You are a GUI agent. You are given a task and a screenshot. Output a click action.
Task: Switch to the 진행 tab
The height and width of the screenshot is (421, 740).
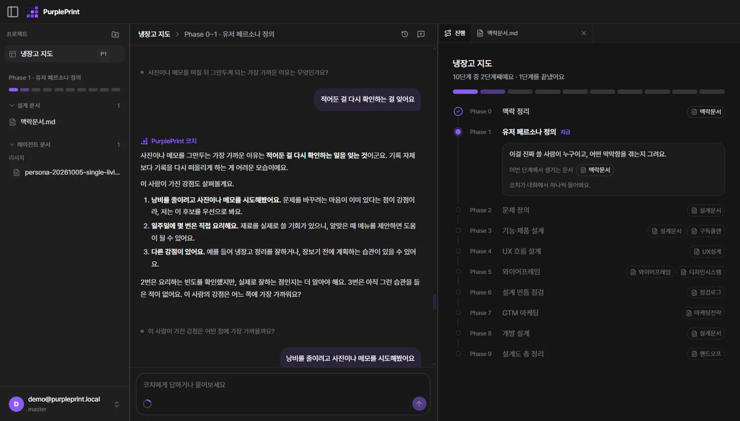click(455, 33)
